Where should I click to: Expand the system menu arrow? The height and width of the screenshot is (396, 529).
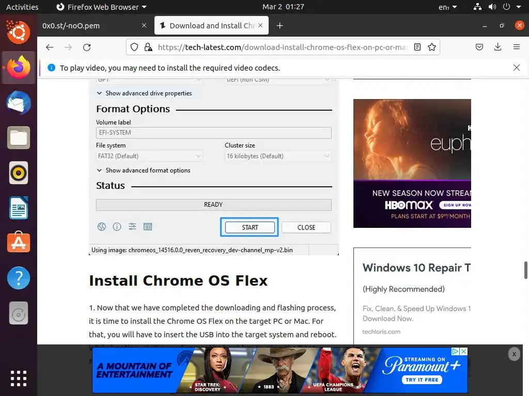[519, 7]
